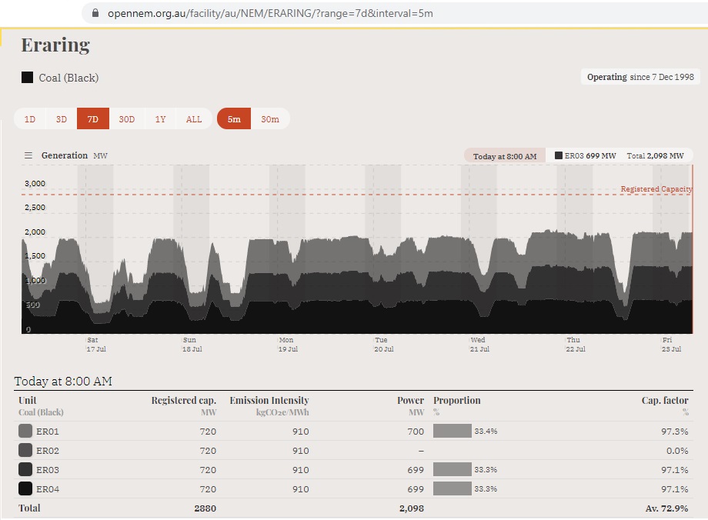The image size is (708, 520).
Task: Click the Tue 20 Jul axis marker
Action: 384,345
